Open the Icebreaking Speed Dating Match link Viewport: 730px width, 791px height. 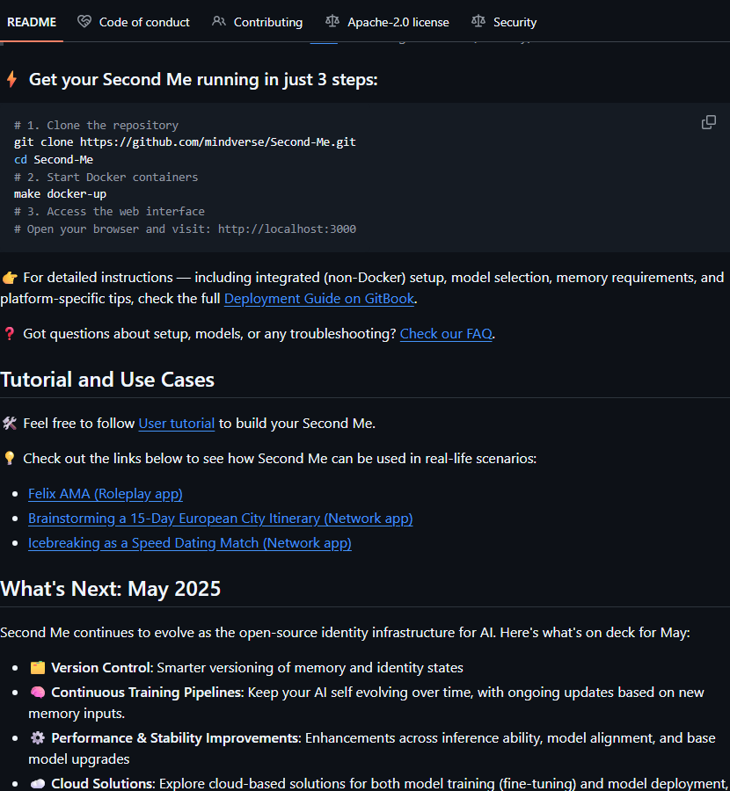[189, 543]
